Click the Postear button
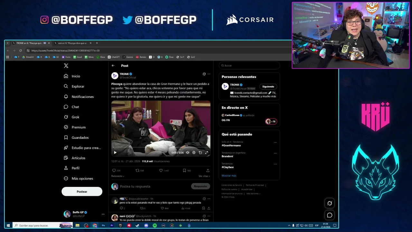Screen dimensions: 412x232 (x=82, y=192)
